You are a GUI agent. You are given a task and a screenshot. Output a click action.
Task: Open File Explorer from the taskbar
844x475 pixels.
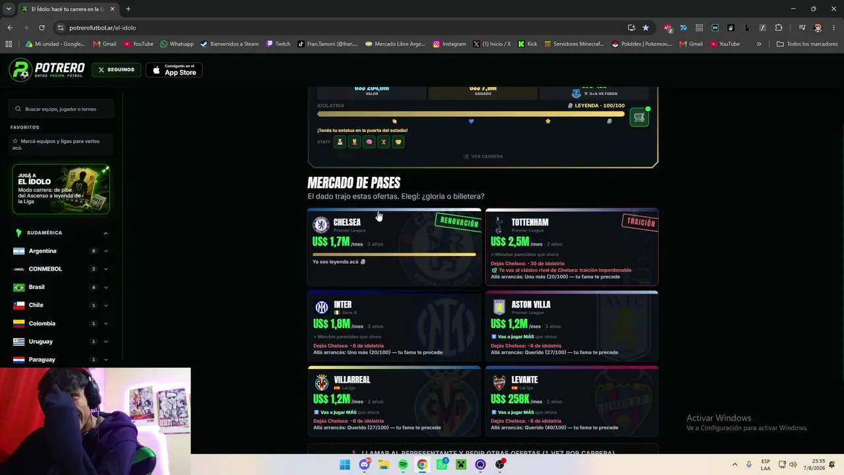[384, 464]
